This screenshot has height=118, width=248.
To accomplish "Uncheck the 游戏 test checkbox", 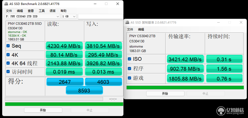I will [129, 78].
